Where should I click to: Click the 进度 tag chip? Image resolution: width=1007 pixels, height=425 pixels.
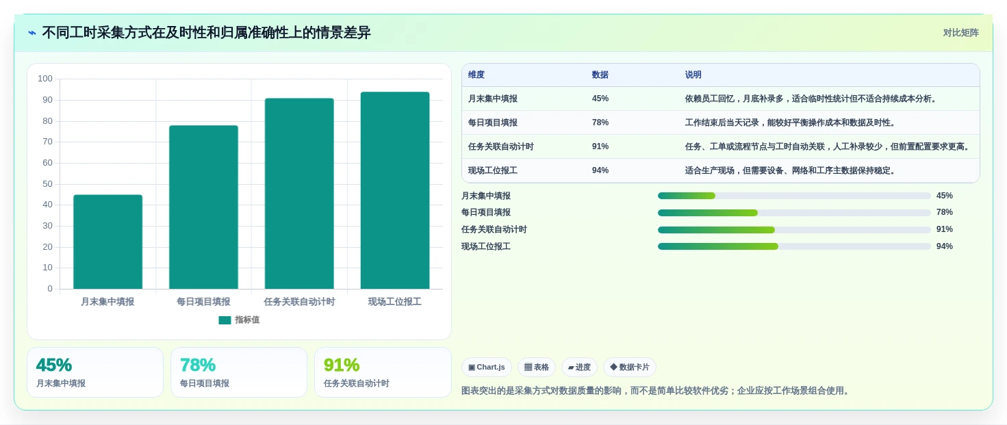point(579,368)
